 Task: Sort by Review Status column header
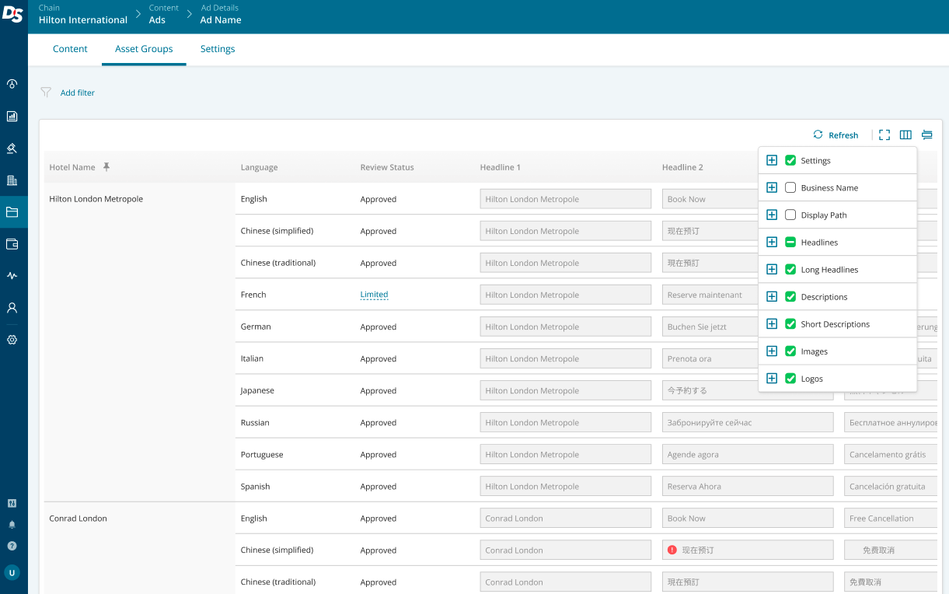(387, 167)
